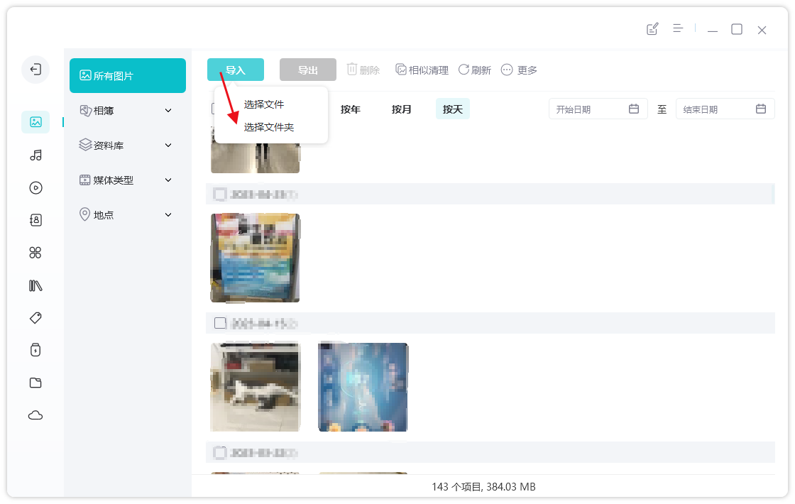
Task: Tick the date checkbox above the poster photo
Action: (x=220, y=194)
